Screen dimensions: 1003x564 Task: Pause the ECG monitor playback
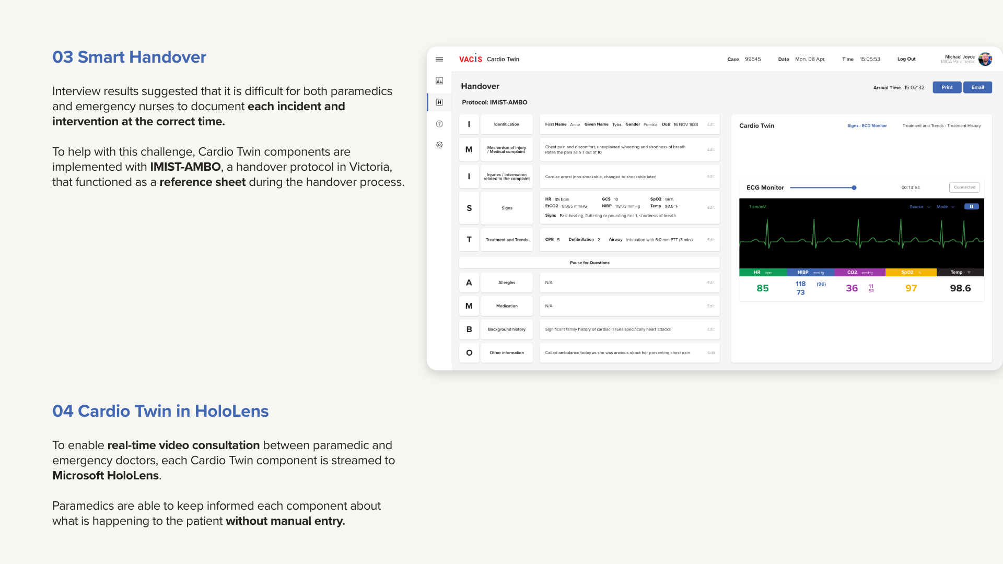click(971, 206)
